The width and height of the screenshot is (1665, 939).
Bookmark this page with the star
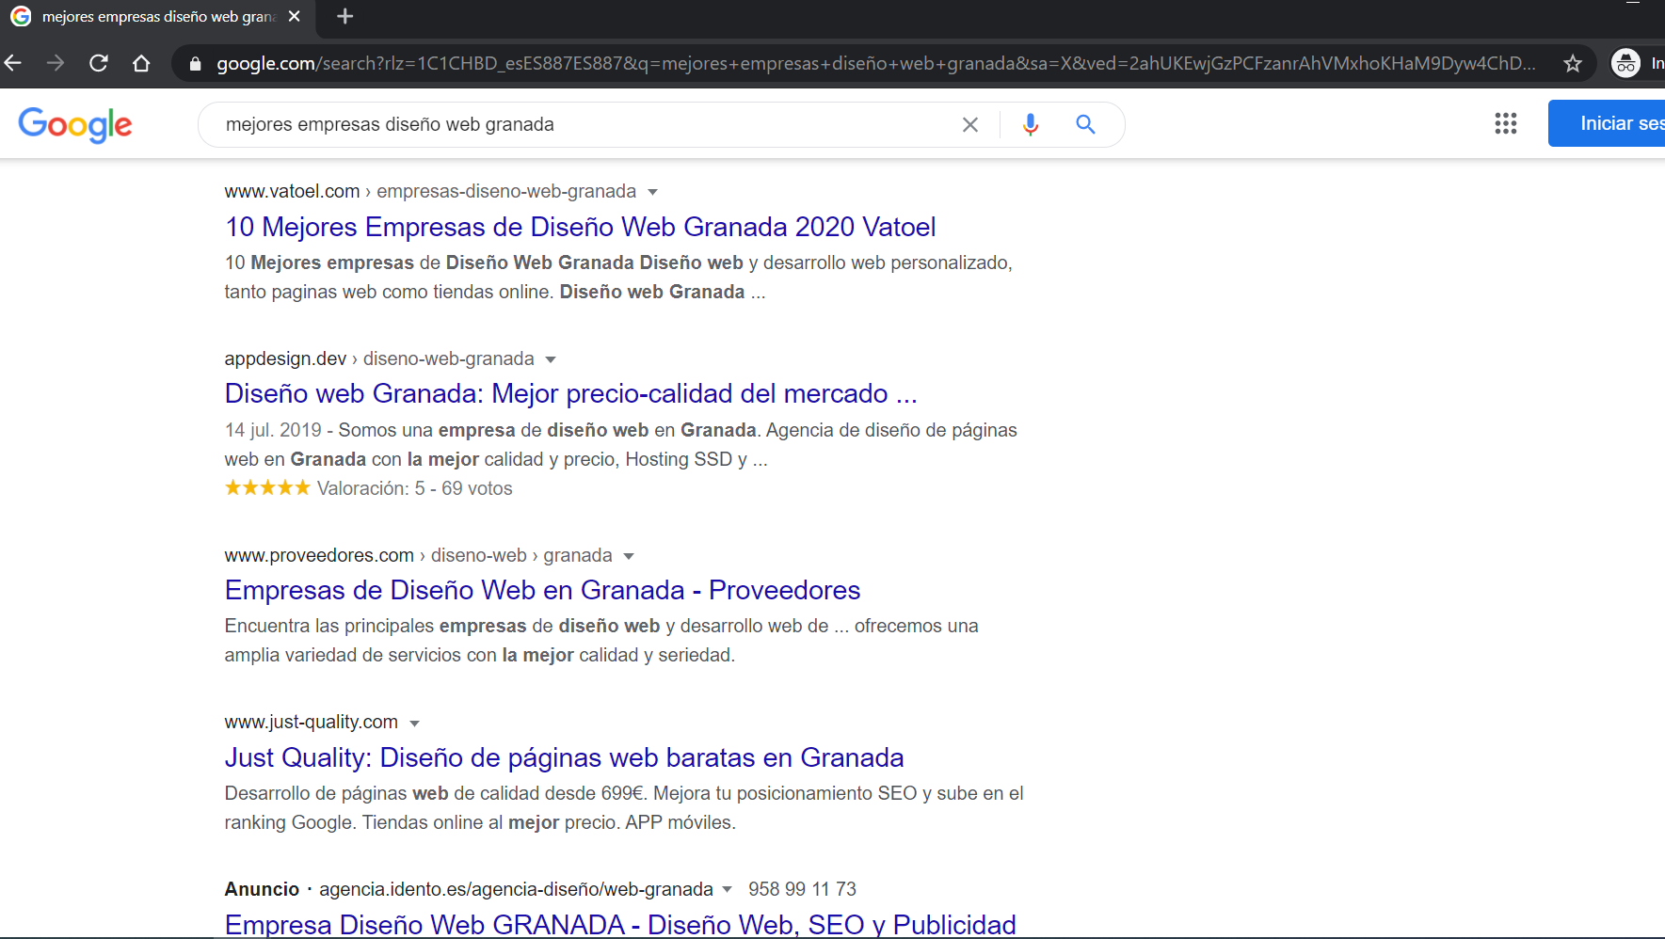point(1572,63)
